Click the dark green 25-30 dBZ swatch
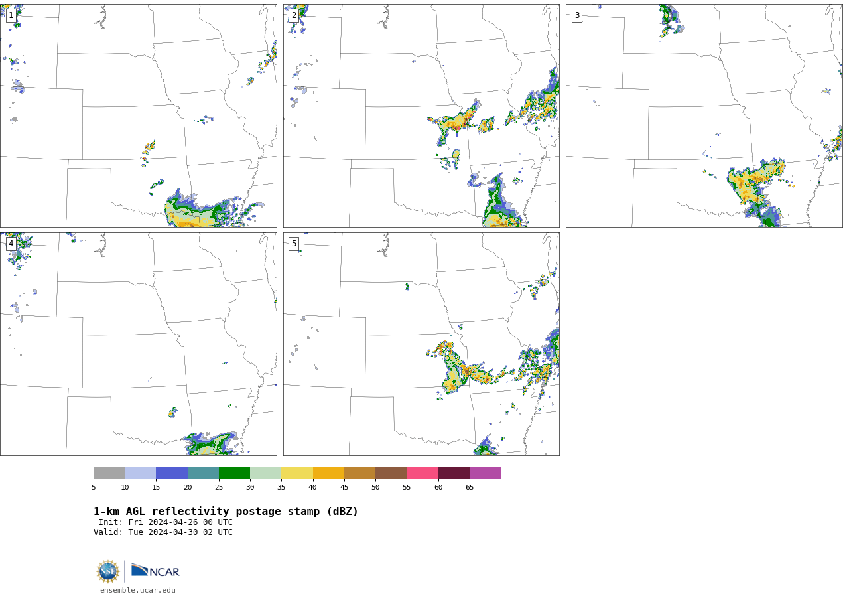 (x=235, y=473)
